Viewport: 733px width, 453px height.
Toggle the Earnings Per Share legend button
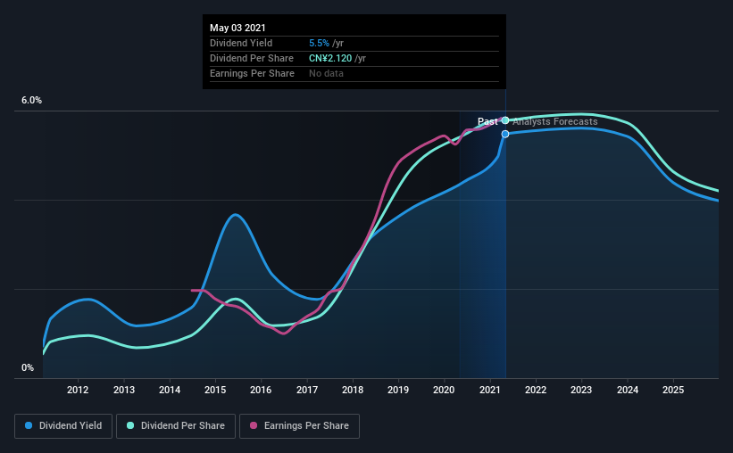pyautogui.click(x=299, y=426)
